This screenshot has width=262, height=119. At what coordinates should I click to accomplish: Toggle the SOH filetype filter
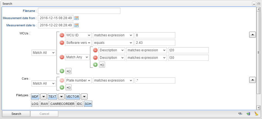88,104
